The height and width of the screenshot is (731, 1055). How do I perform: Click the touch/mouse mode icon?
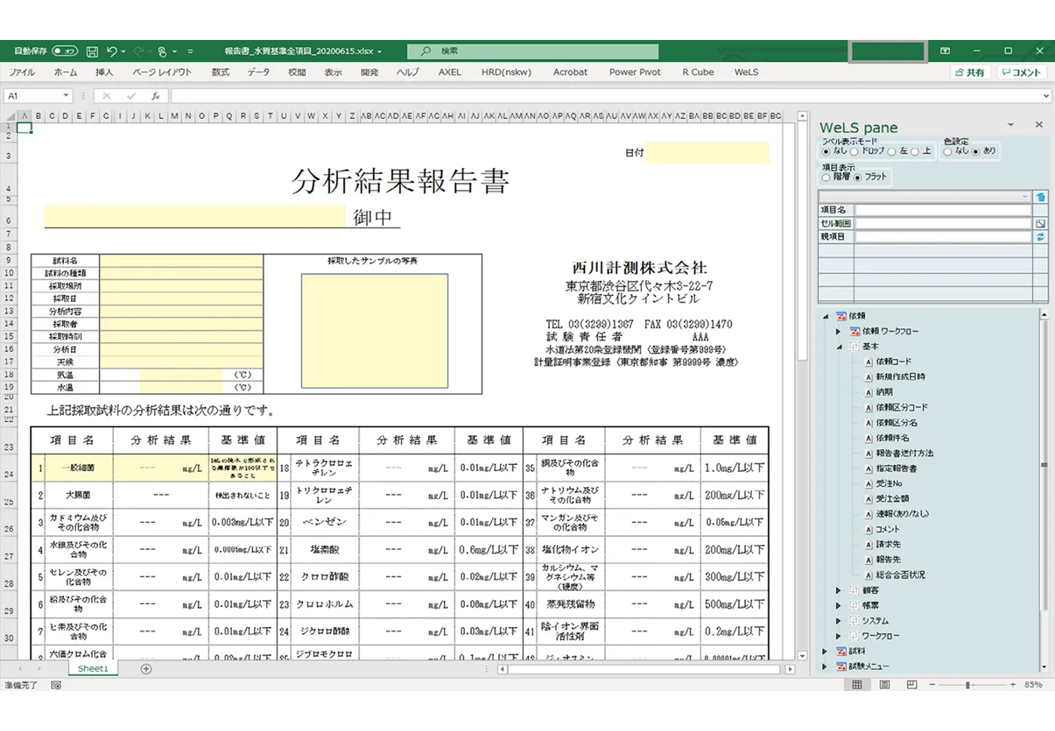[162, 51]
